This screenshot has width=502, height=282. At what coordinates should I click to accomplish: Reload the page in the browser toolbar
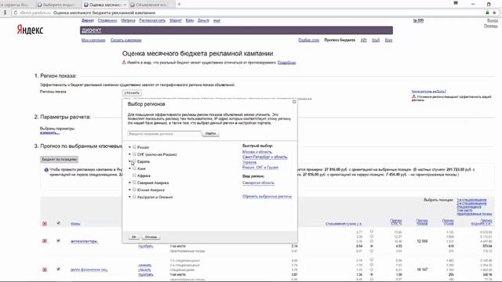click(15, 13)
